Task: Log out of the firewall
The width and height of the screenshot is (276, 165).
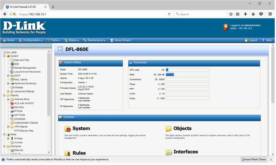Action: pyautogui.click(x=251, y=40)
